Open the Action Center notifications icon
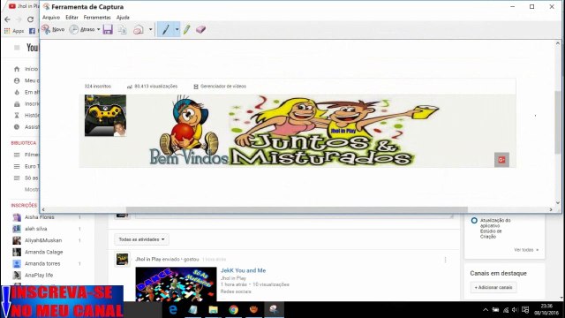This screenshot has height=318, width=565. [x=525, y=310]
